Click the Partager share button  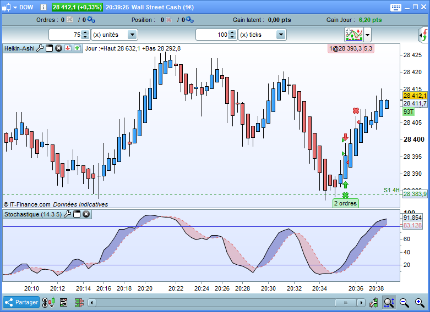[21, 302]
